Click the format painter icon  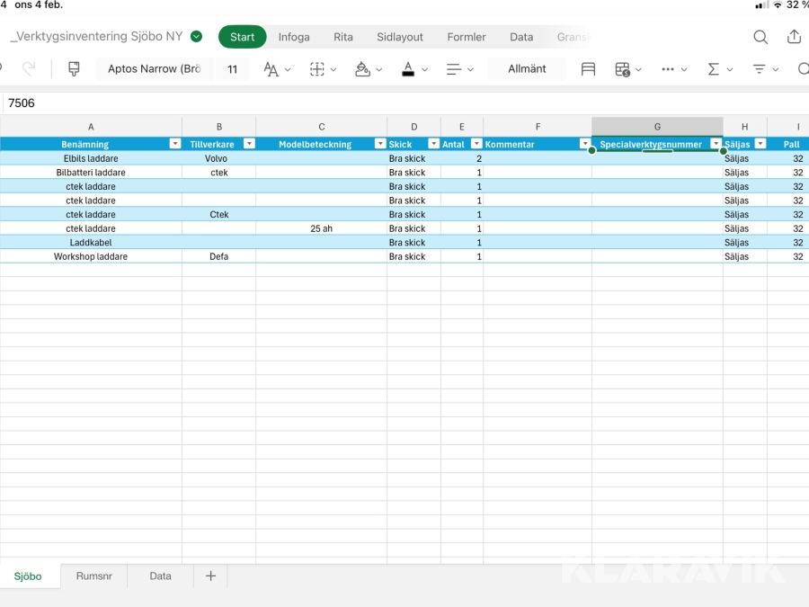(74, 69)
